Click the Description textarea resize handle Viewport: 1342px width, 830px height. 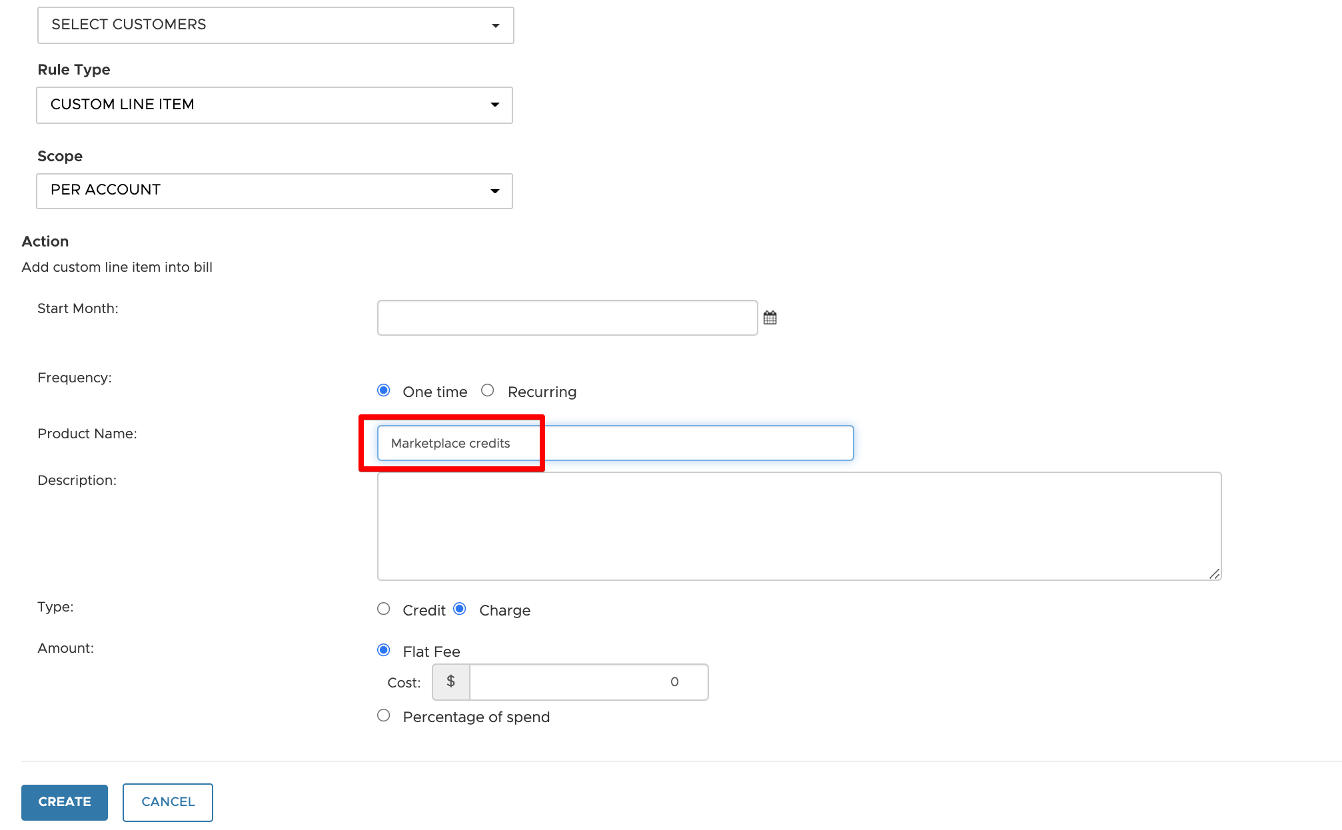tap(1214, 574)
